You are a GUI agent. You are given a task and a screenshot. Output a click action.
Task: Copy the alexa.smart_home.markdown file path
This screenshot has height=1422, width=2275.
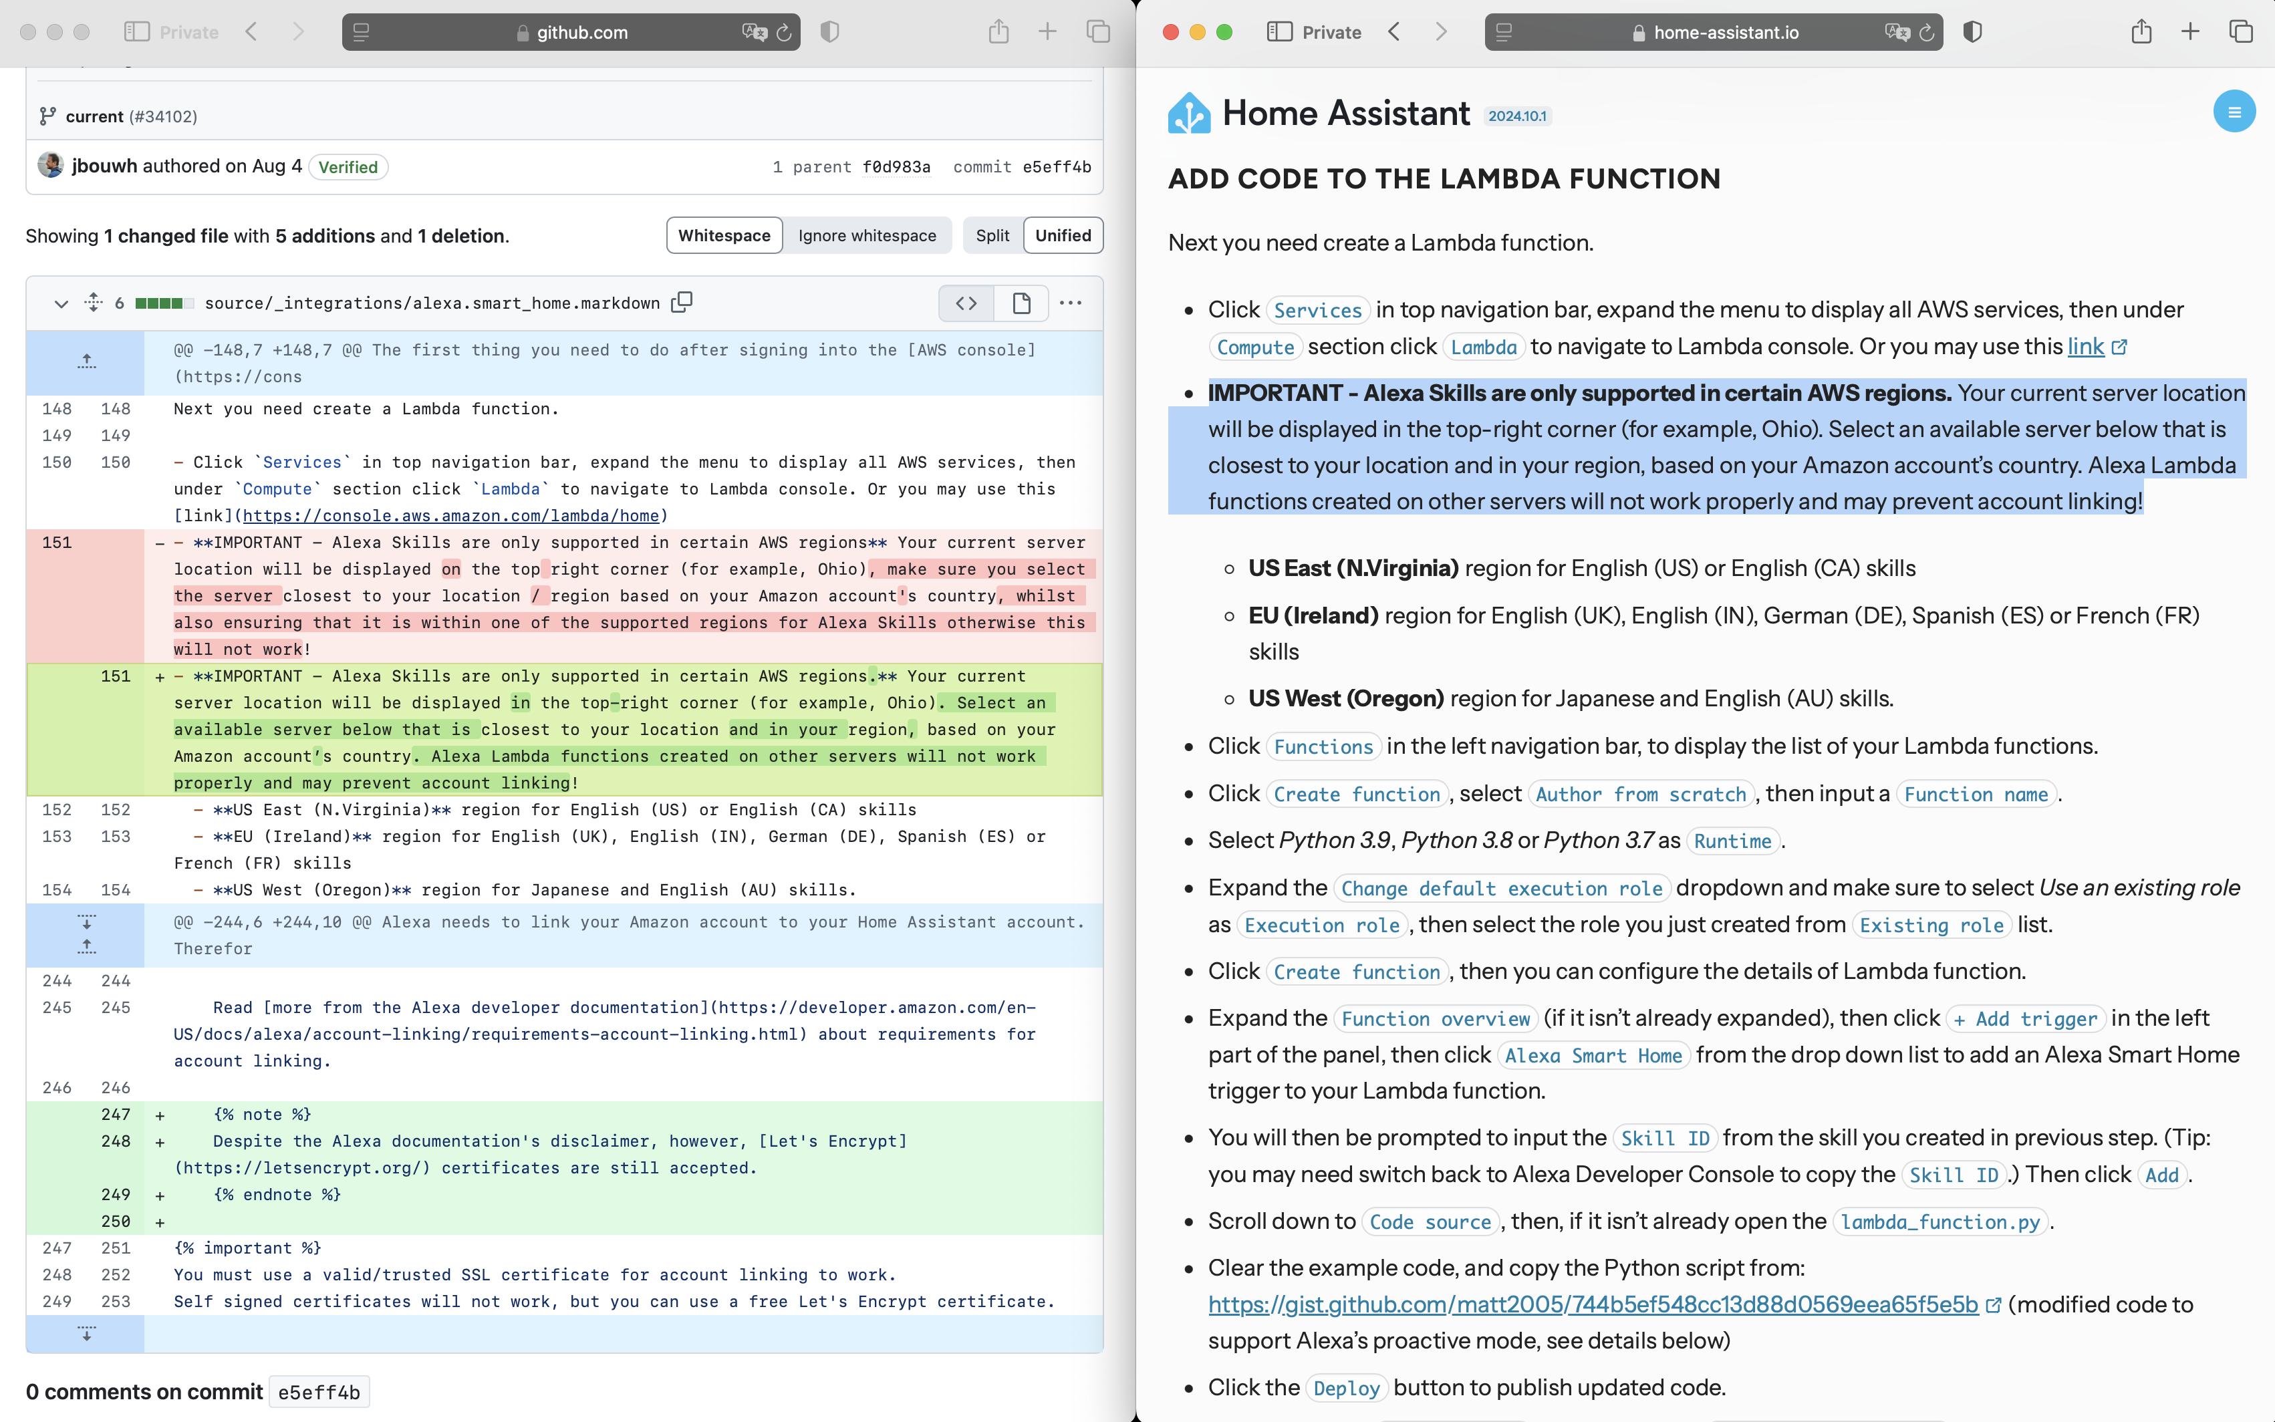coord(682,302)
